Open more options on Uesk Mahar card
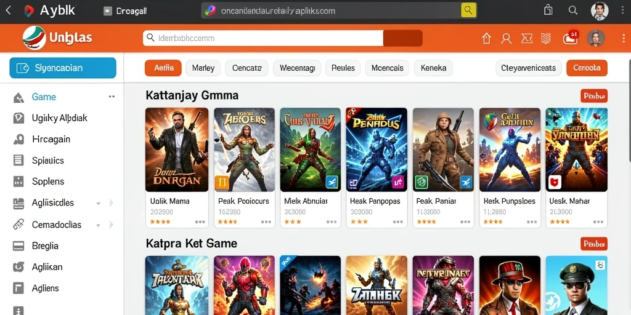Image resolution: width=631 pixels, height=315 pixels. coord(598,221)
